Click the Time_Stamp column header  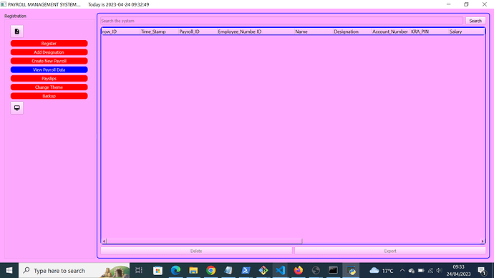[x=159, y=32]
